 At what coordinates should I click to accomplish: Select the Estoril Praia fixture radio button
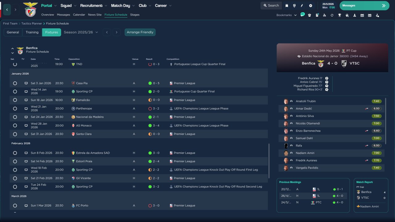[15, 161]
